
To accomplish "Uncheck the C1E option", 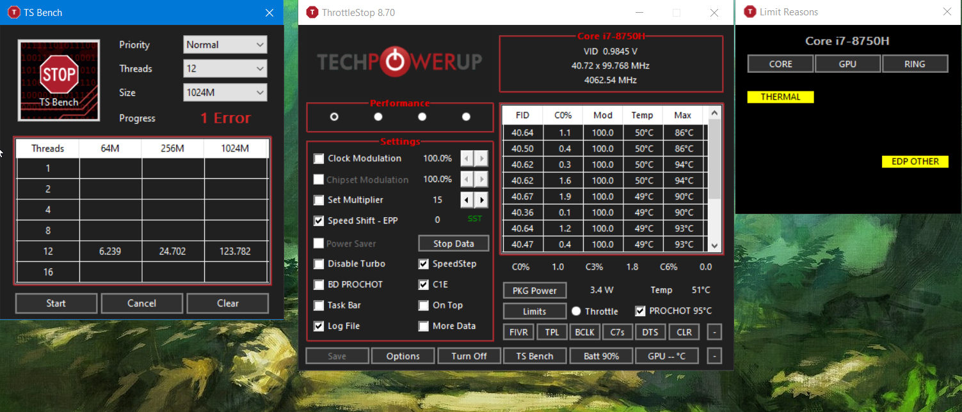I will (424, 285).
